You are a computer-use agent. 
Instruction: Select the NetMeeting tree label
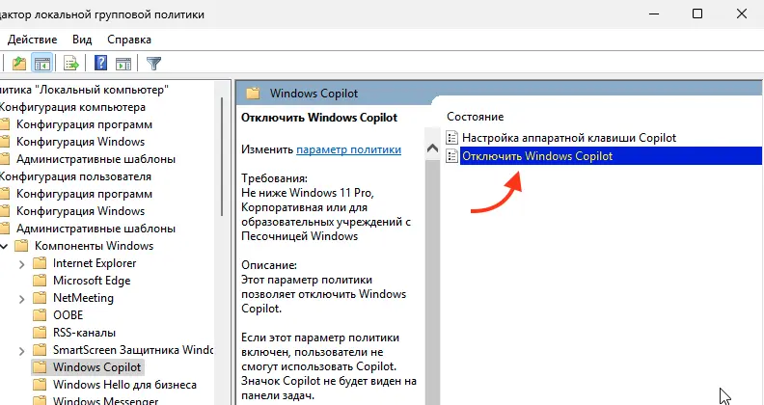(83, 298)
